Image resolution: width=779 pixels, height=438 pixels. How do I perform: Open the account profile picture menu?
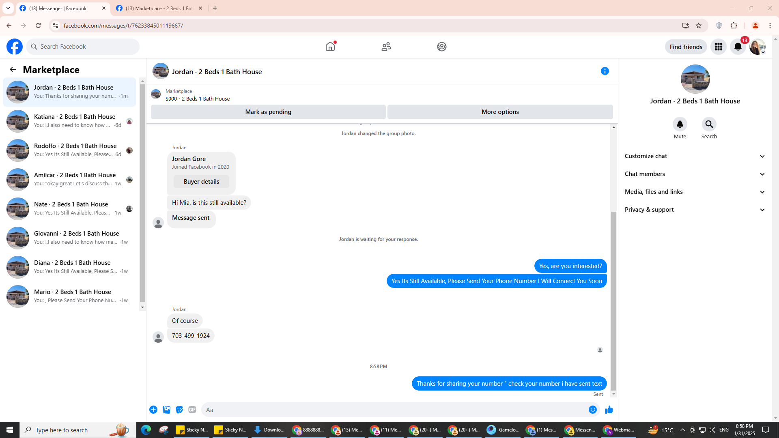click(757, 47)
